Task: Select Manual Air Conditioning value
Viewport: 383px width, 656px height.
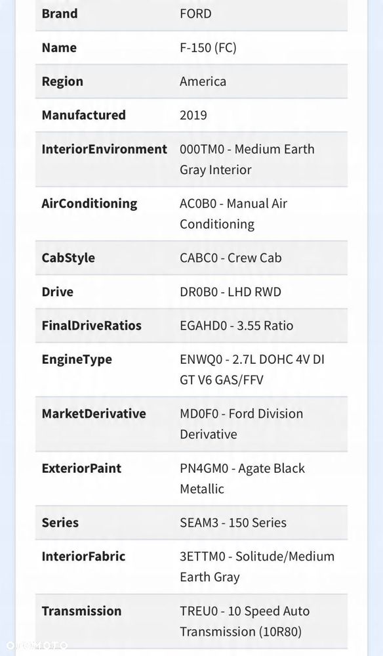Action: click(233, 214)
